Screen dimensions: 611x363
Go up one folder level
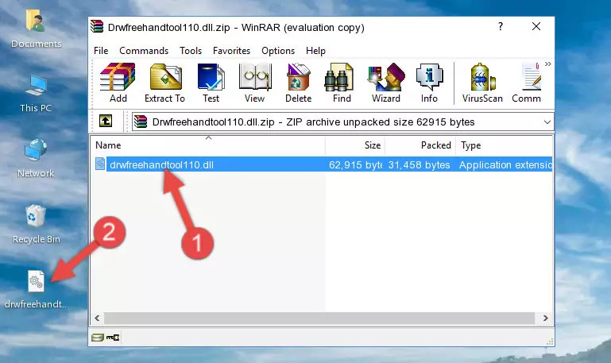click(x=106, y=121)
